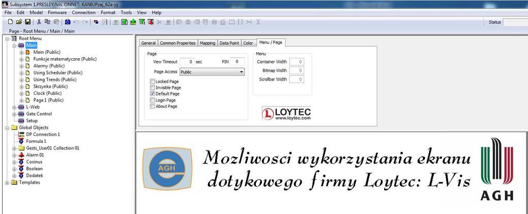Click the red downward arrow toolbar icon
The width and height of the screenshot is (528, 214).
tap(150, 22)
